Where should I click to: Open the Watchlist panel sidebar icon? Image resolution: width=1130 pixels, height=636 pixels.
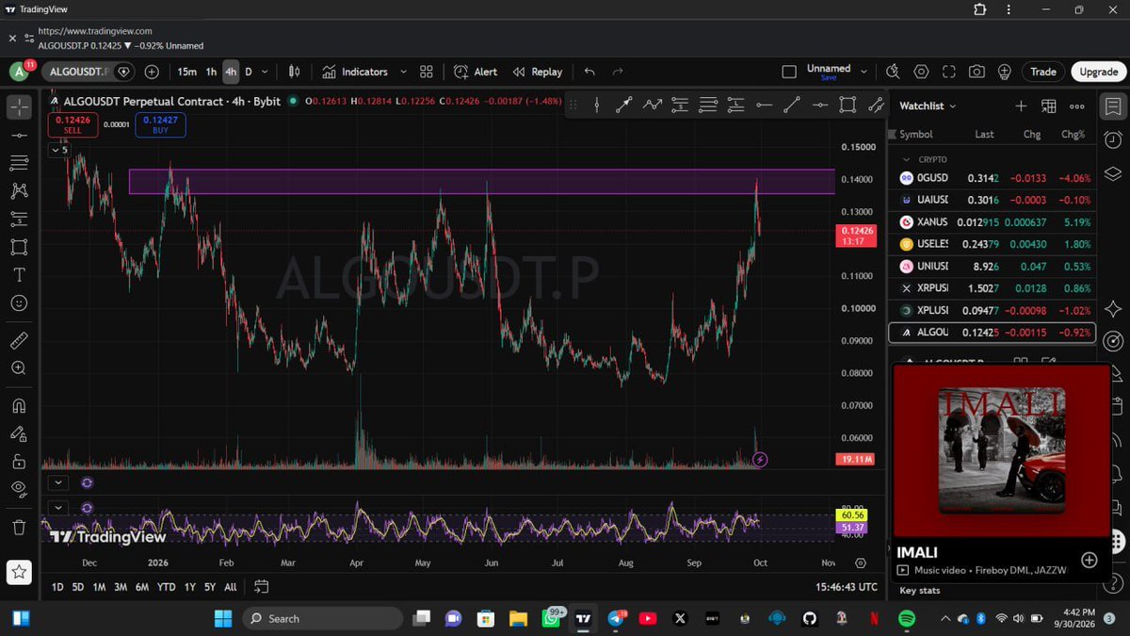(x=1113, y=106)
